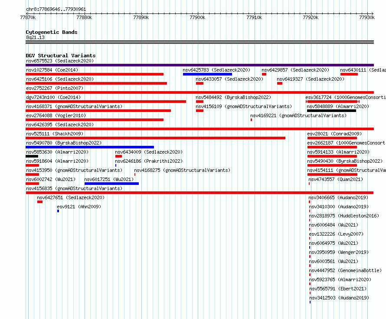Image resolution: width=386 pixels, height=319 pixels.
Task: Click the nsv6425106 (Sedlazeck2020) label
Action: tap(60, 79)
